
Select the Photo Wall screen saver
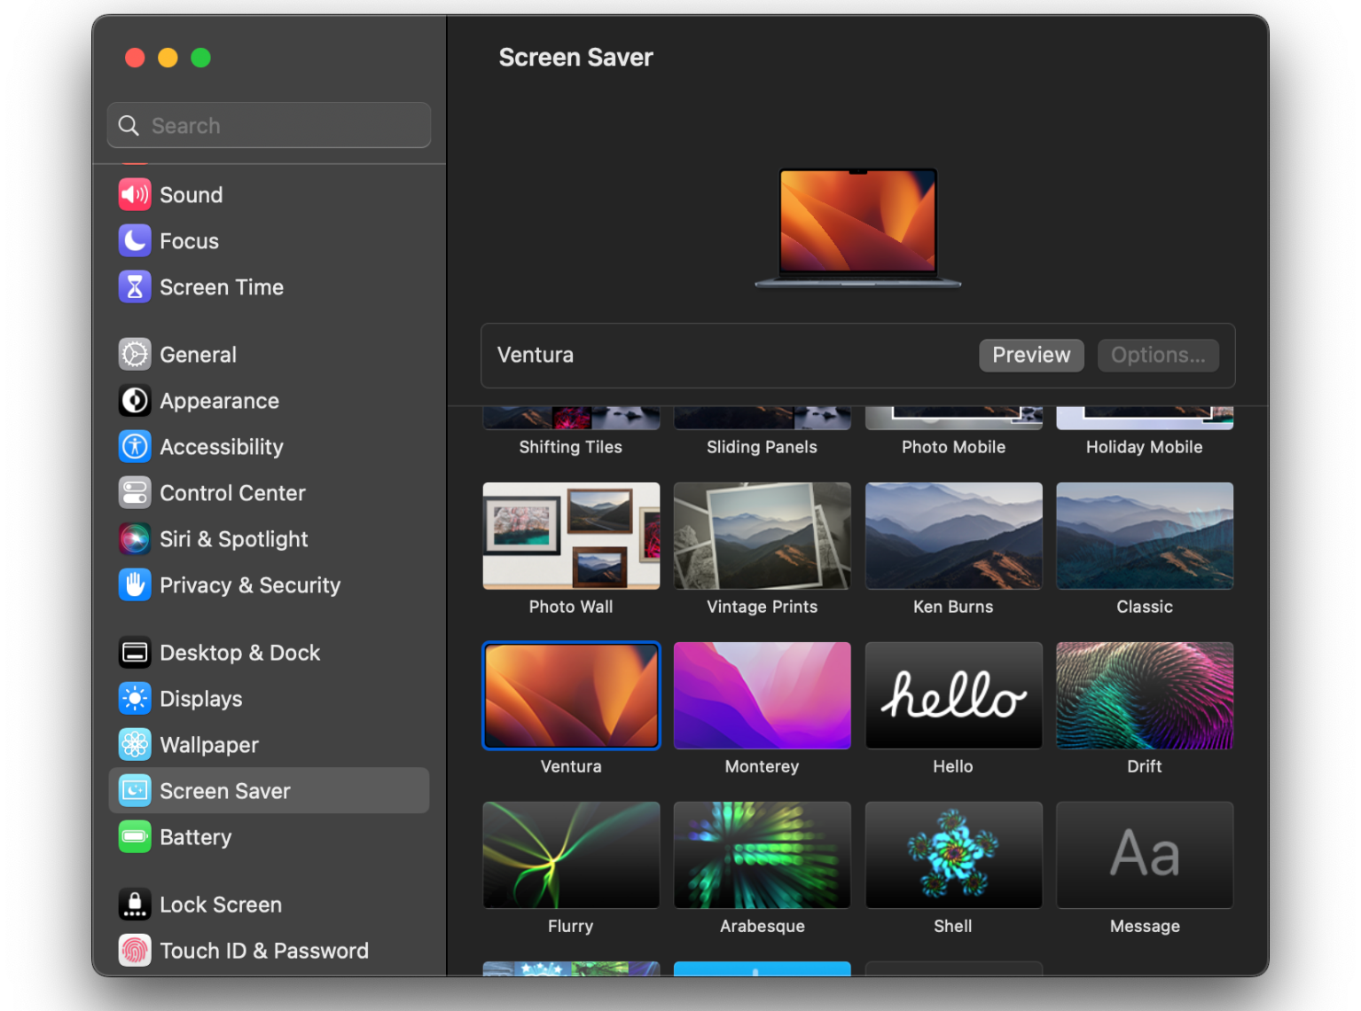click(571, 537)
